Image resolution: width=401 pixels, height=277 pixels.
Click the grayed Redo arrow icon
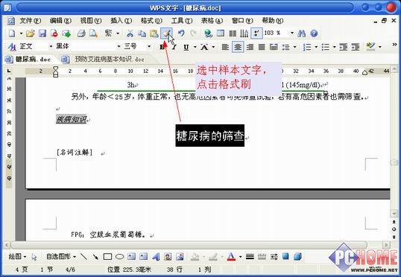pos(193,34)
